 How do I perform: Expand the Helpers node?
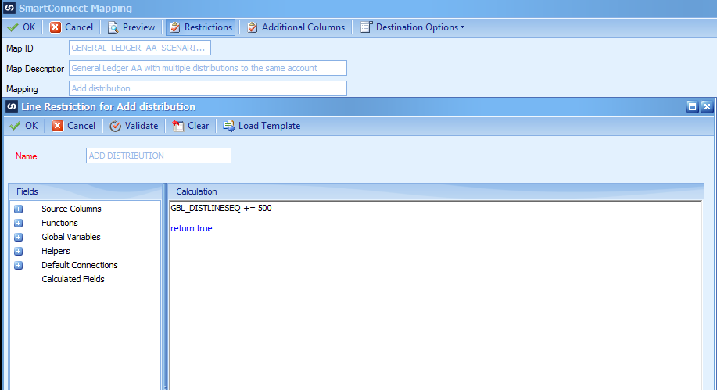point(18,252)
